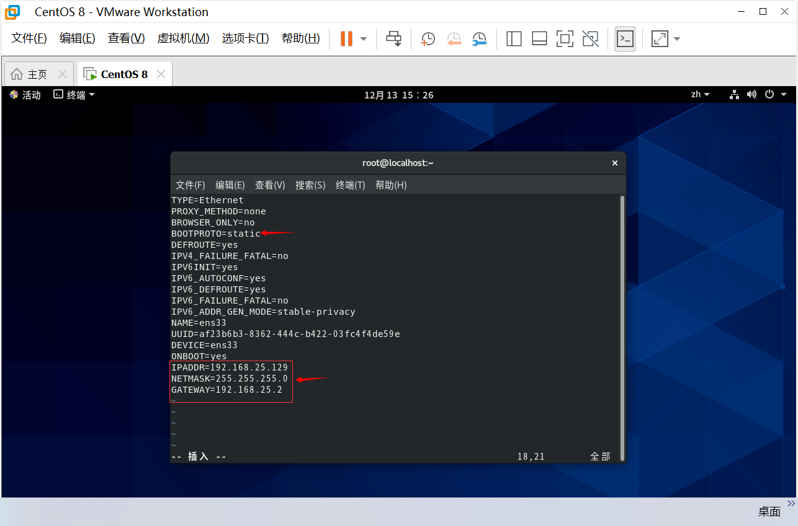Open the power options dropdown beside the pause button
The width and height of the screenshot is (798, 526).
[364, 38]
